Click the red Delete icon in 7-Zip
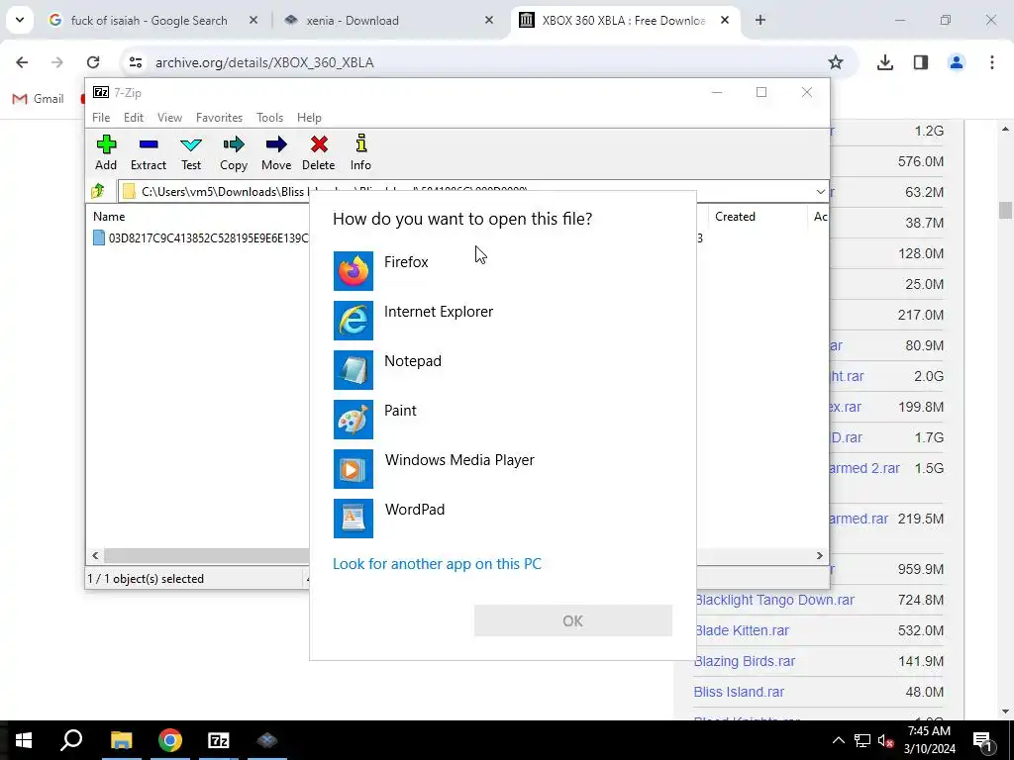This screenshot has width=1014, height=760. 319,153
